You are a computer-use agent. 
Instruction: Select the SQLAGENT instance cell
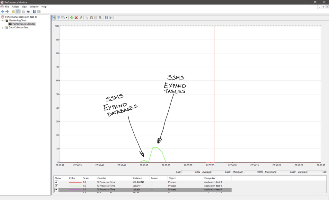pyautogui.click(x=138, y=182)
